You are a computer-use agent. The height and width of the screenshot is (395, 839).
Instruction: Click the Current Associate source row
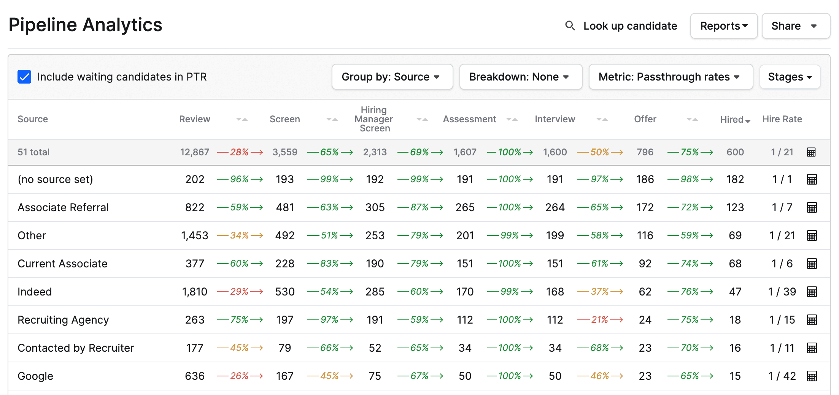pos(63,264)
